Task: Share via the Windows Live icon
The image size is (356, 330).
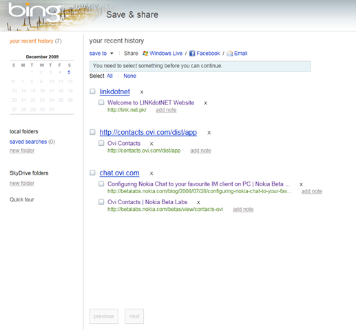Action: click(145, 54)
